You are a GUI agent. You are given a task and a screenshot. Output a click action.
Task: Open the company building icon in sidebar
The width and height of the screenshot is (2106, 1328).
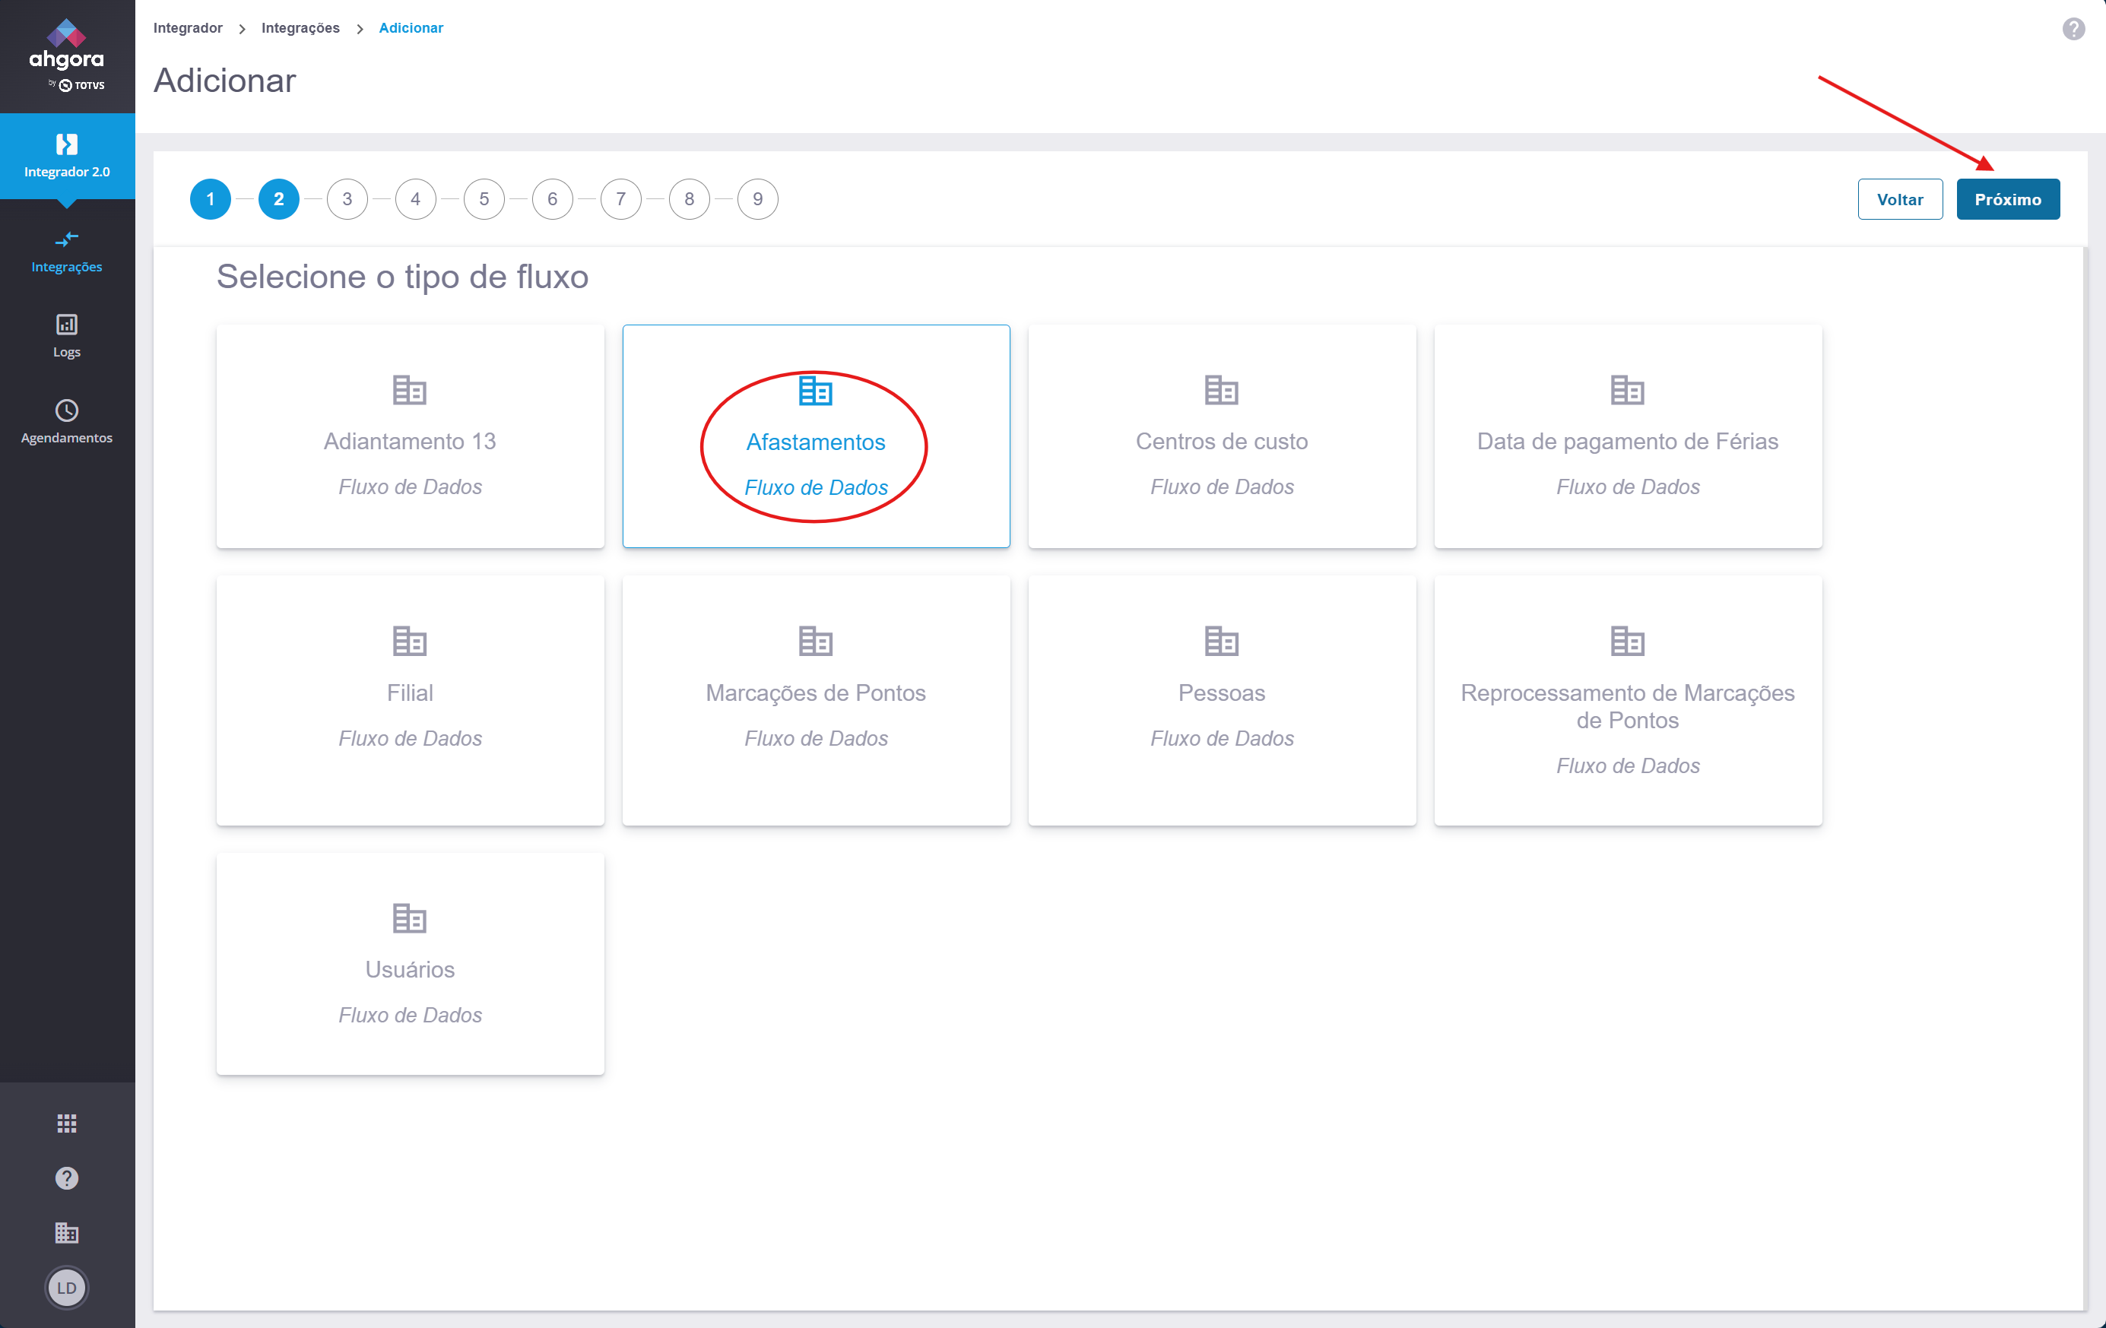click(66, 1233)
